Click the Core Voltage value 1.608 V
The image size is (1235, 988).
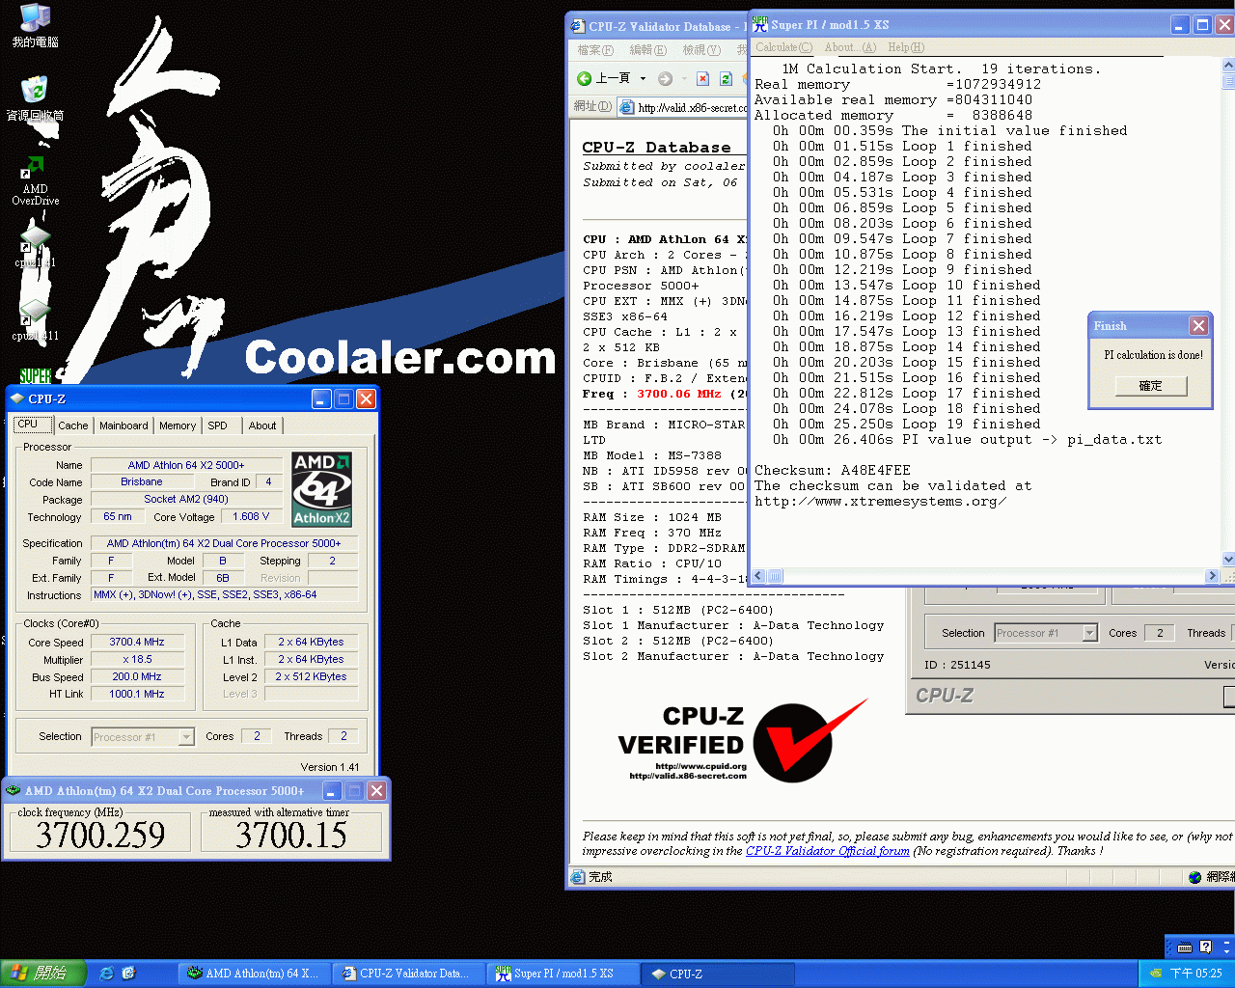[x=251, y=516]
